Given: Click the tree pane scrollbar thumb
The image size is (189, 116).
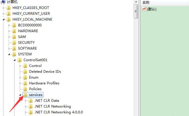Looking at the screenshot, I should tap(136, 11).
